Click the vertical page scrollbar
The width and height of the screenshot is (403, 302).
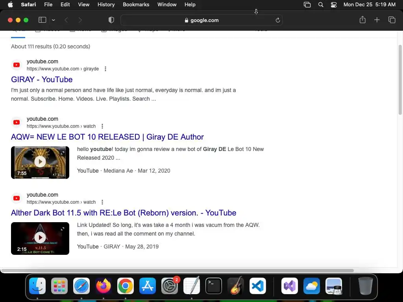tap(400, 79)
